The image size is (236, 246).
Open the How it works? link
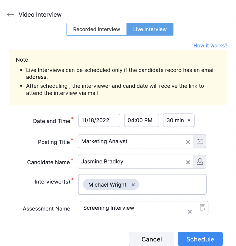tap(210, 45)
